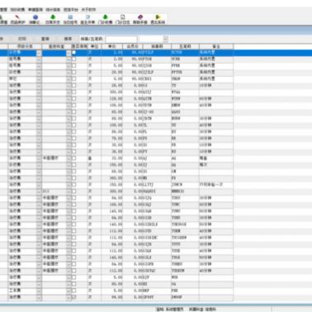Focus the 拼音/五笔码 search input field
Image resolution: width=312 pixels, height=312 pixels.
coord(121,39)
